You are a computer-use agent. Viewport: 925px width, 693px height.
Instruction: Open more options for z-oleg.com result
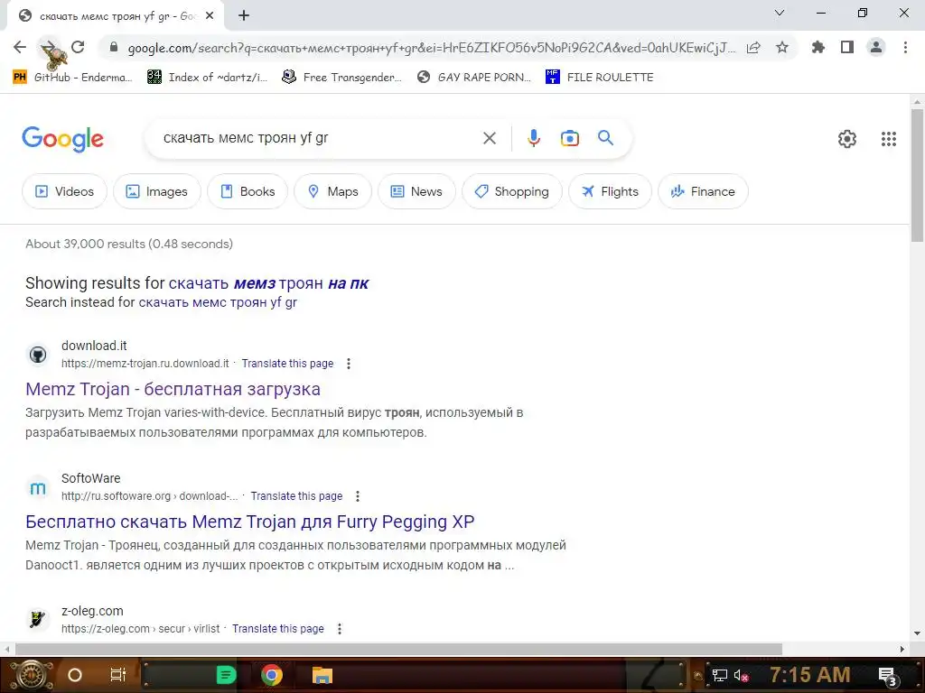(340, 629)
